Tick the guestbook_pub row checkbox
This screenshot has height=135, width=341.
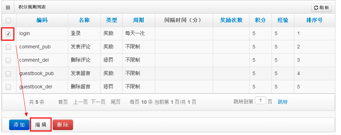[8, 74]
